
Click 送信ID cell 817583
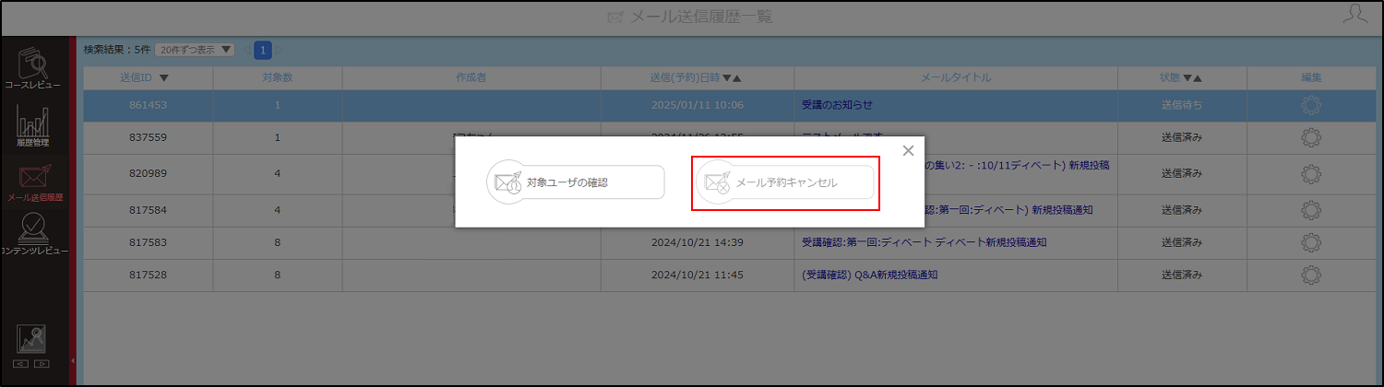point(148,242)
